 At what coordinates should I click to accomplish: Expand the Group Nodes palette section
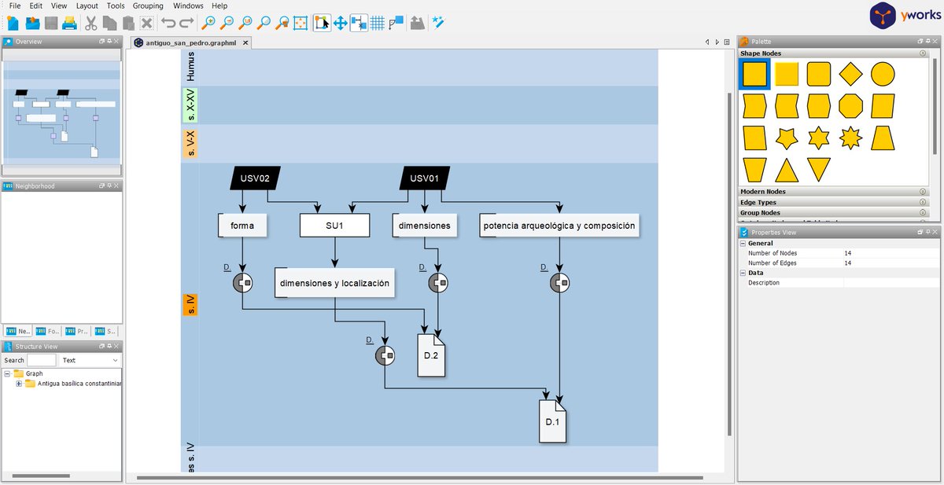[923, 213]
